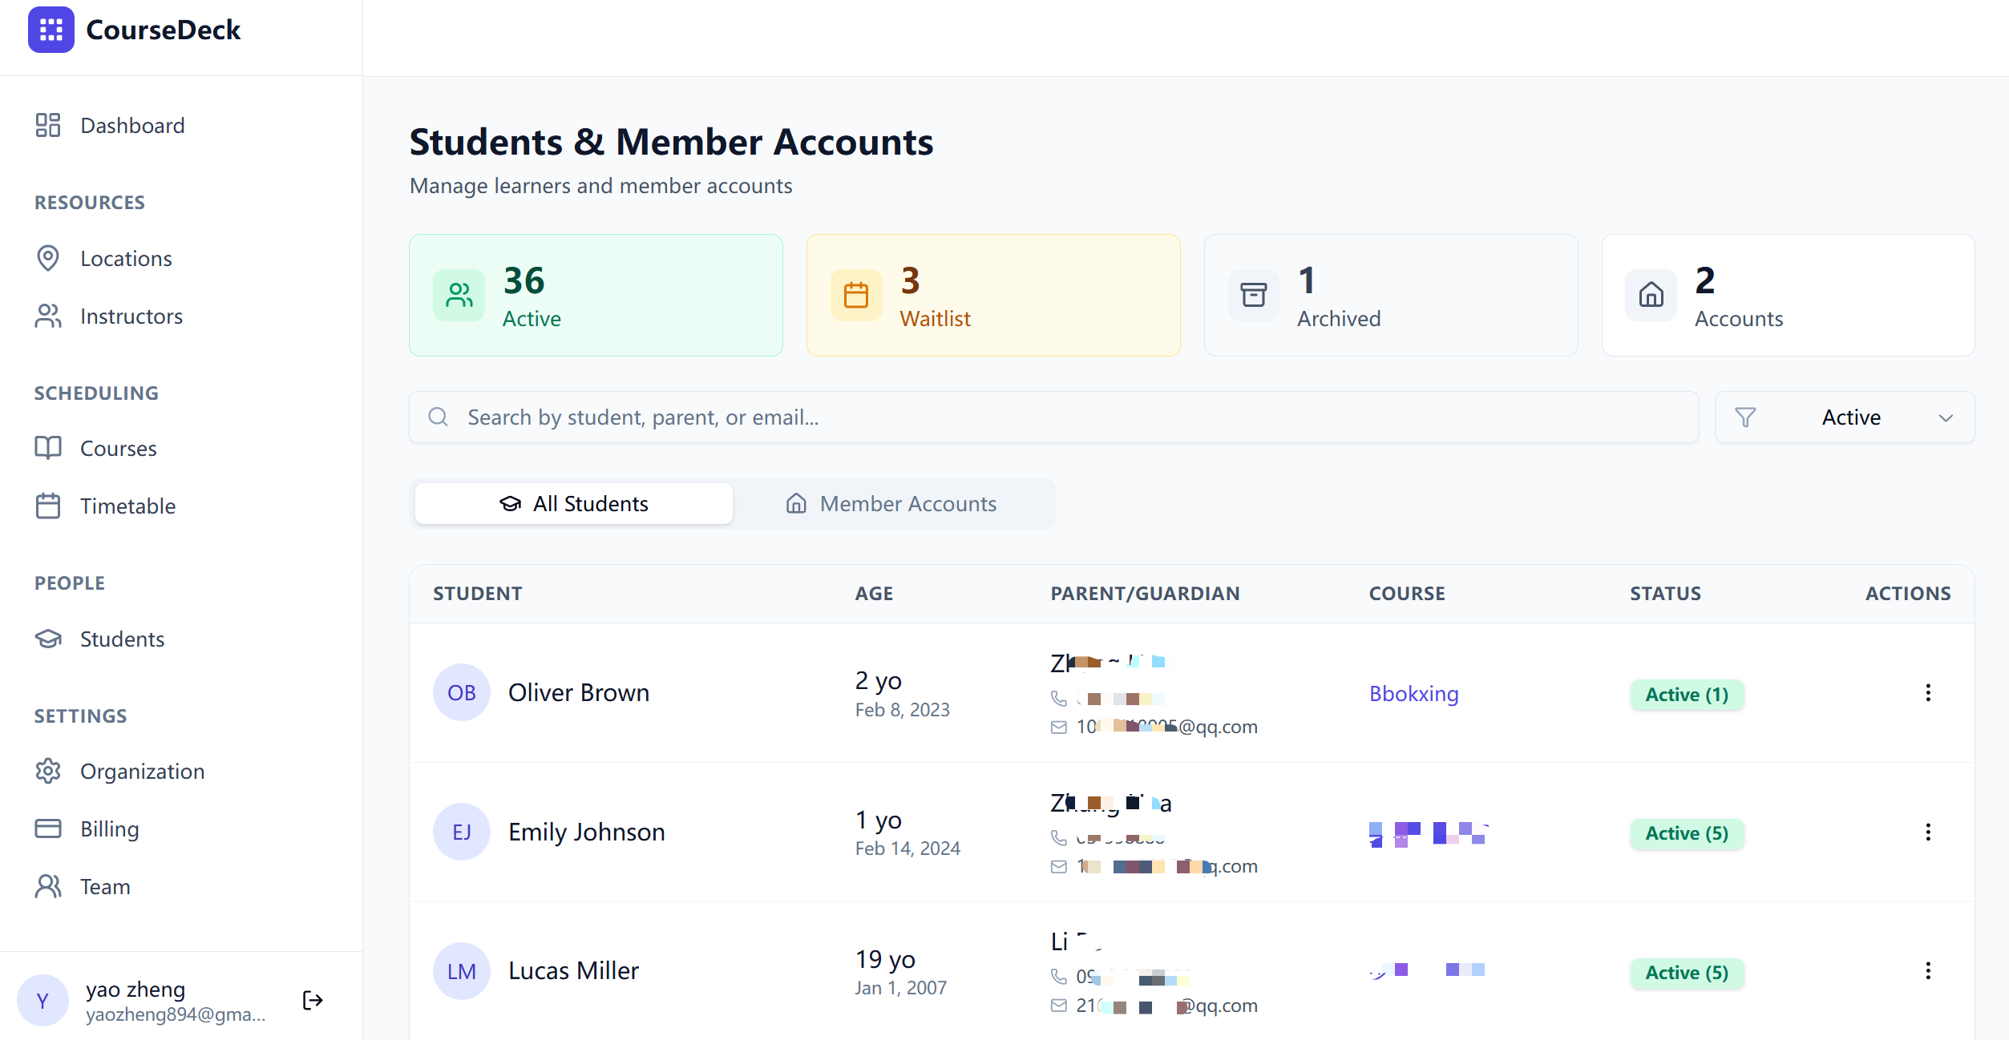Select the 3 Waitlist stat card
The width and height of the screenshot is (2009, 1040).
click(x=993, y=296)
